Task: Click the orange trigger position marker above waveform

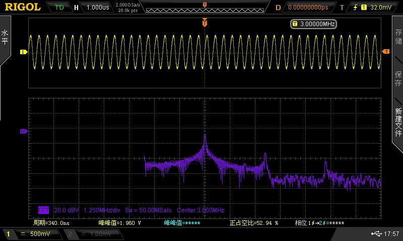Action: click(205, 23)
